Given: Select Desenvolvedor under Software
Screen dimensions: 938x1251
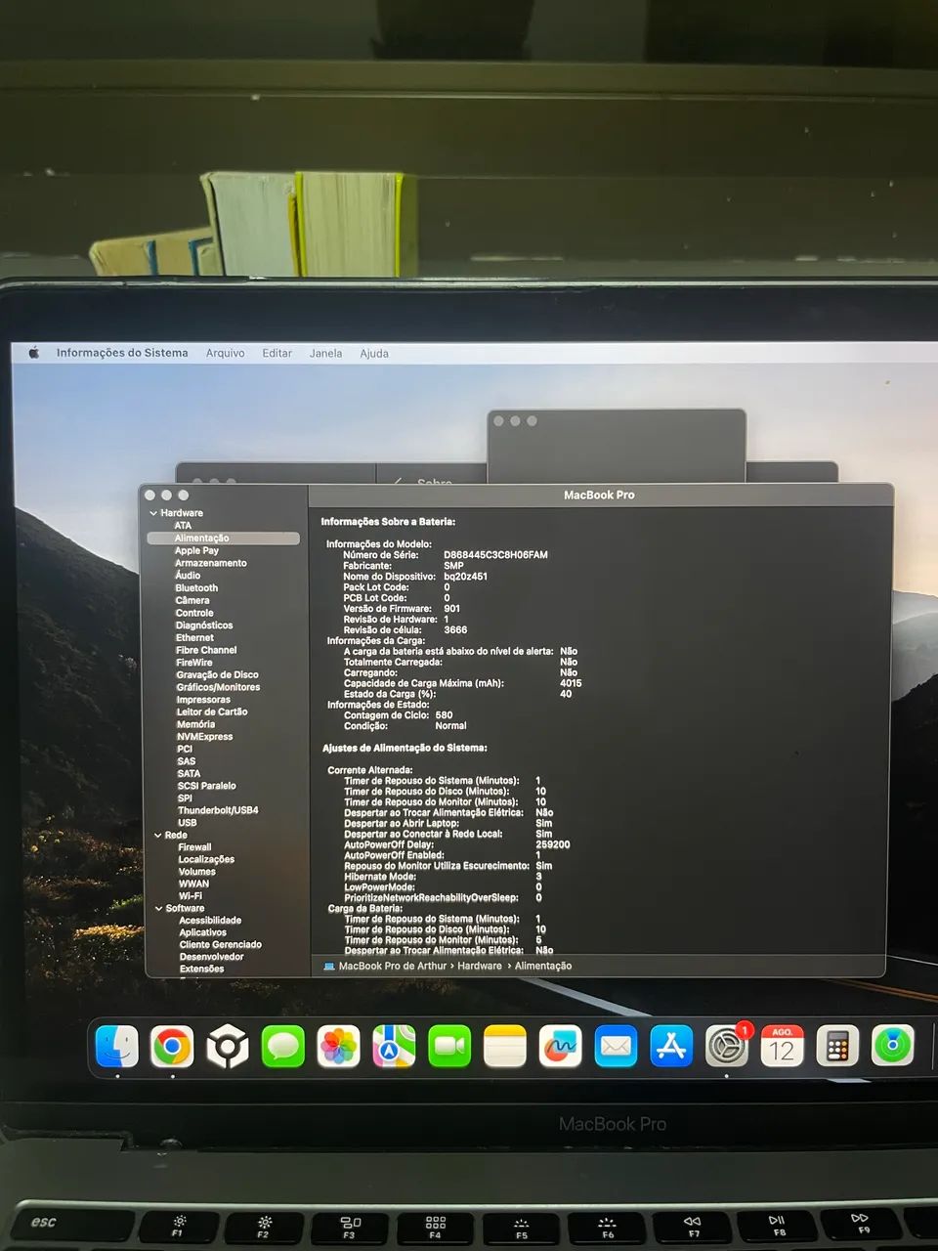Looking at the screenshot, I should (212, 957).
